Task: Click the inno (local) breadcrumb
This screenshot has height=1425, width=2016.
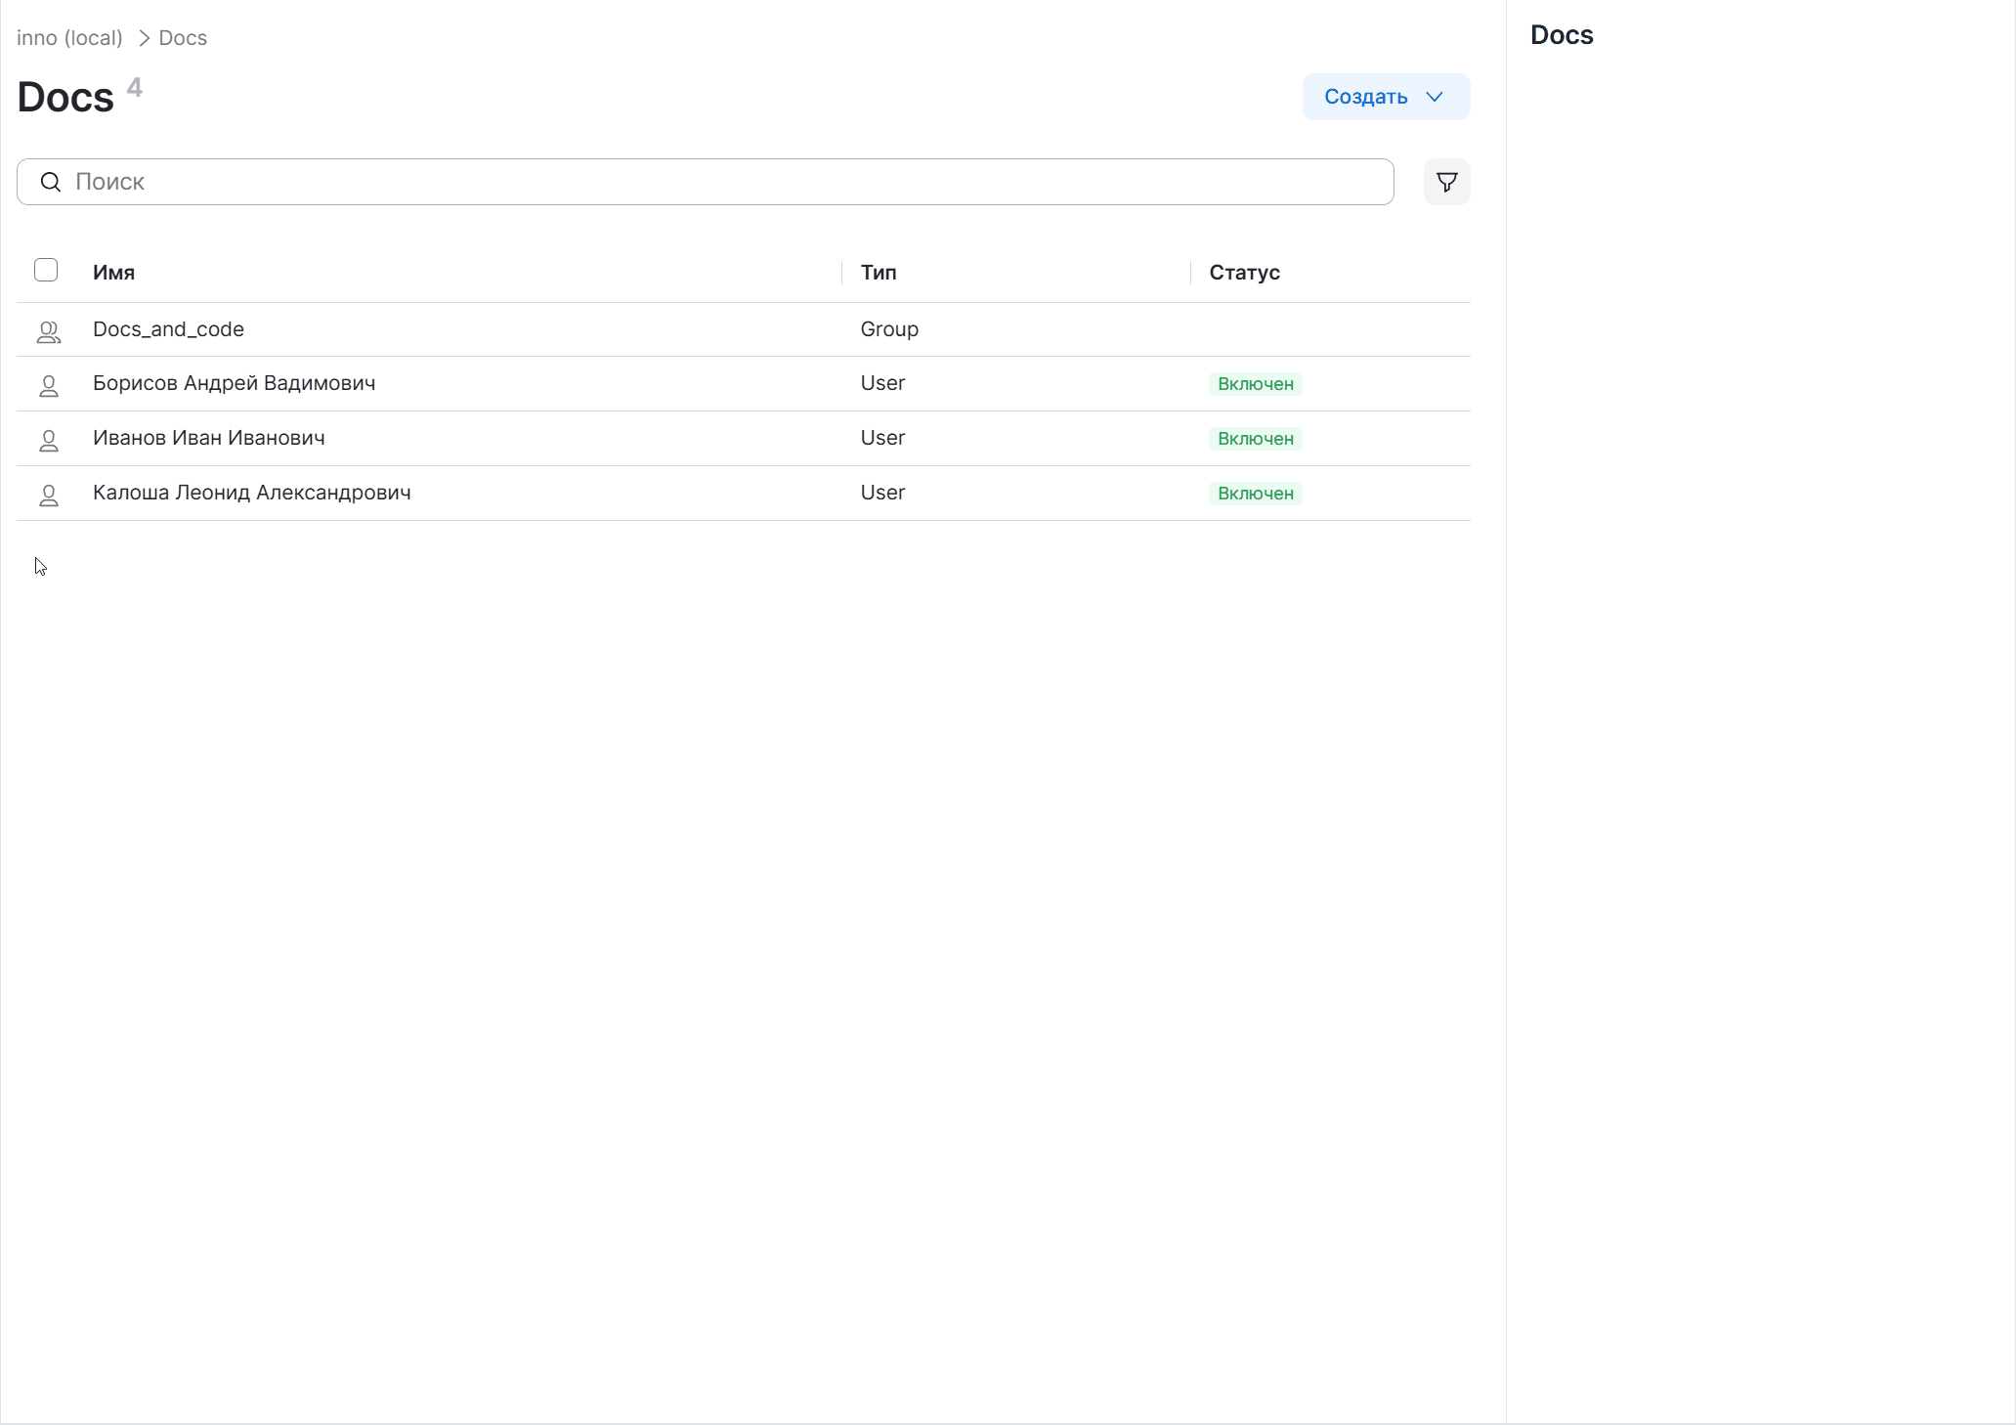Action: [x=69, y=38]
